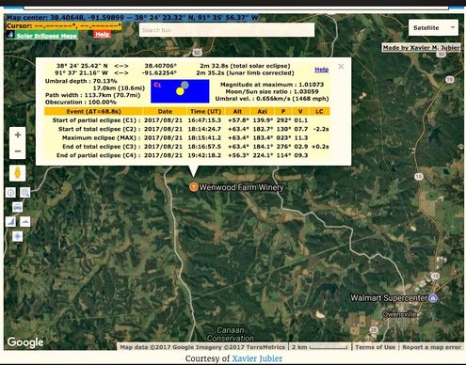Click the Wenwood Farm Winery marker
Viewport: 466px width, 365px height.
194,187
